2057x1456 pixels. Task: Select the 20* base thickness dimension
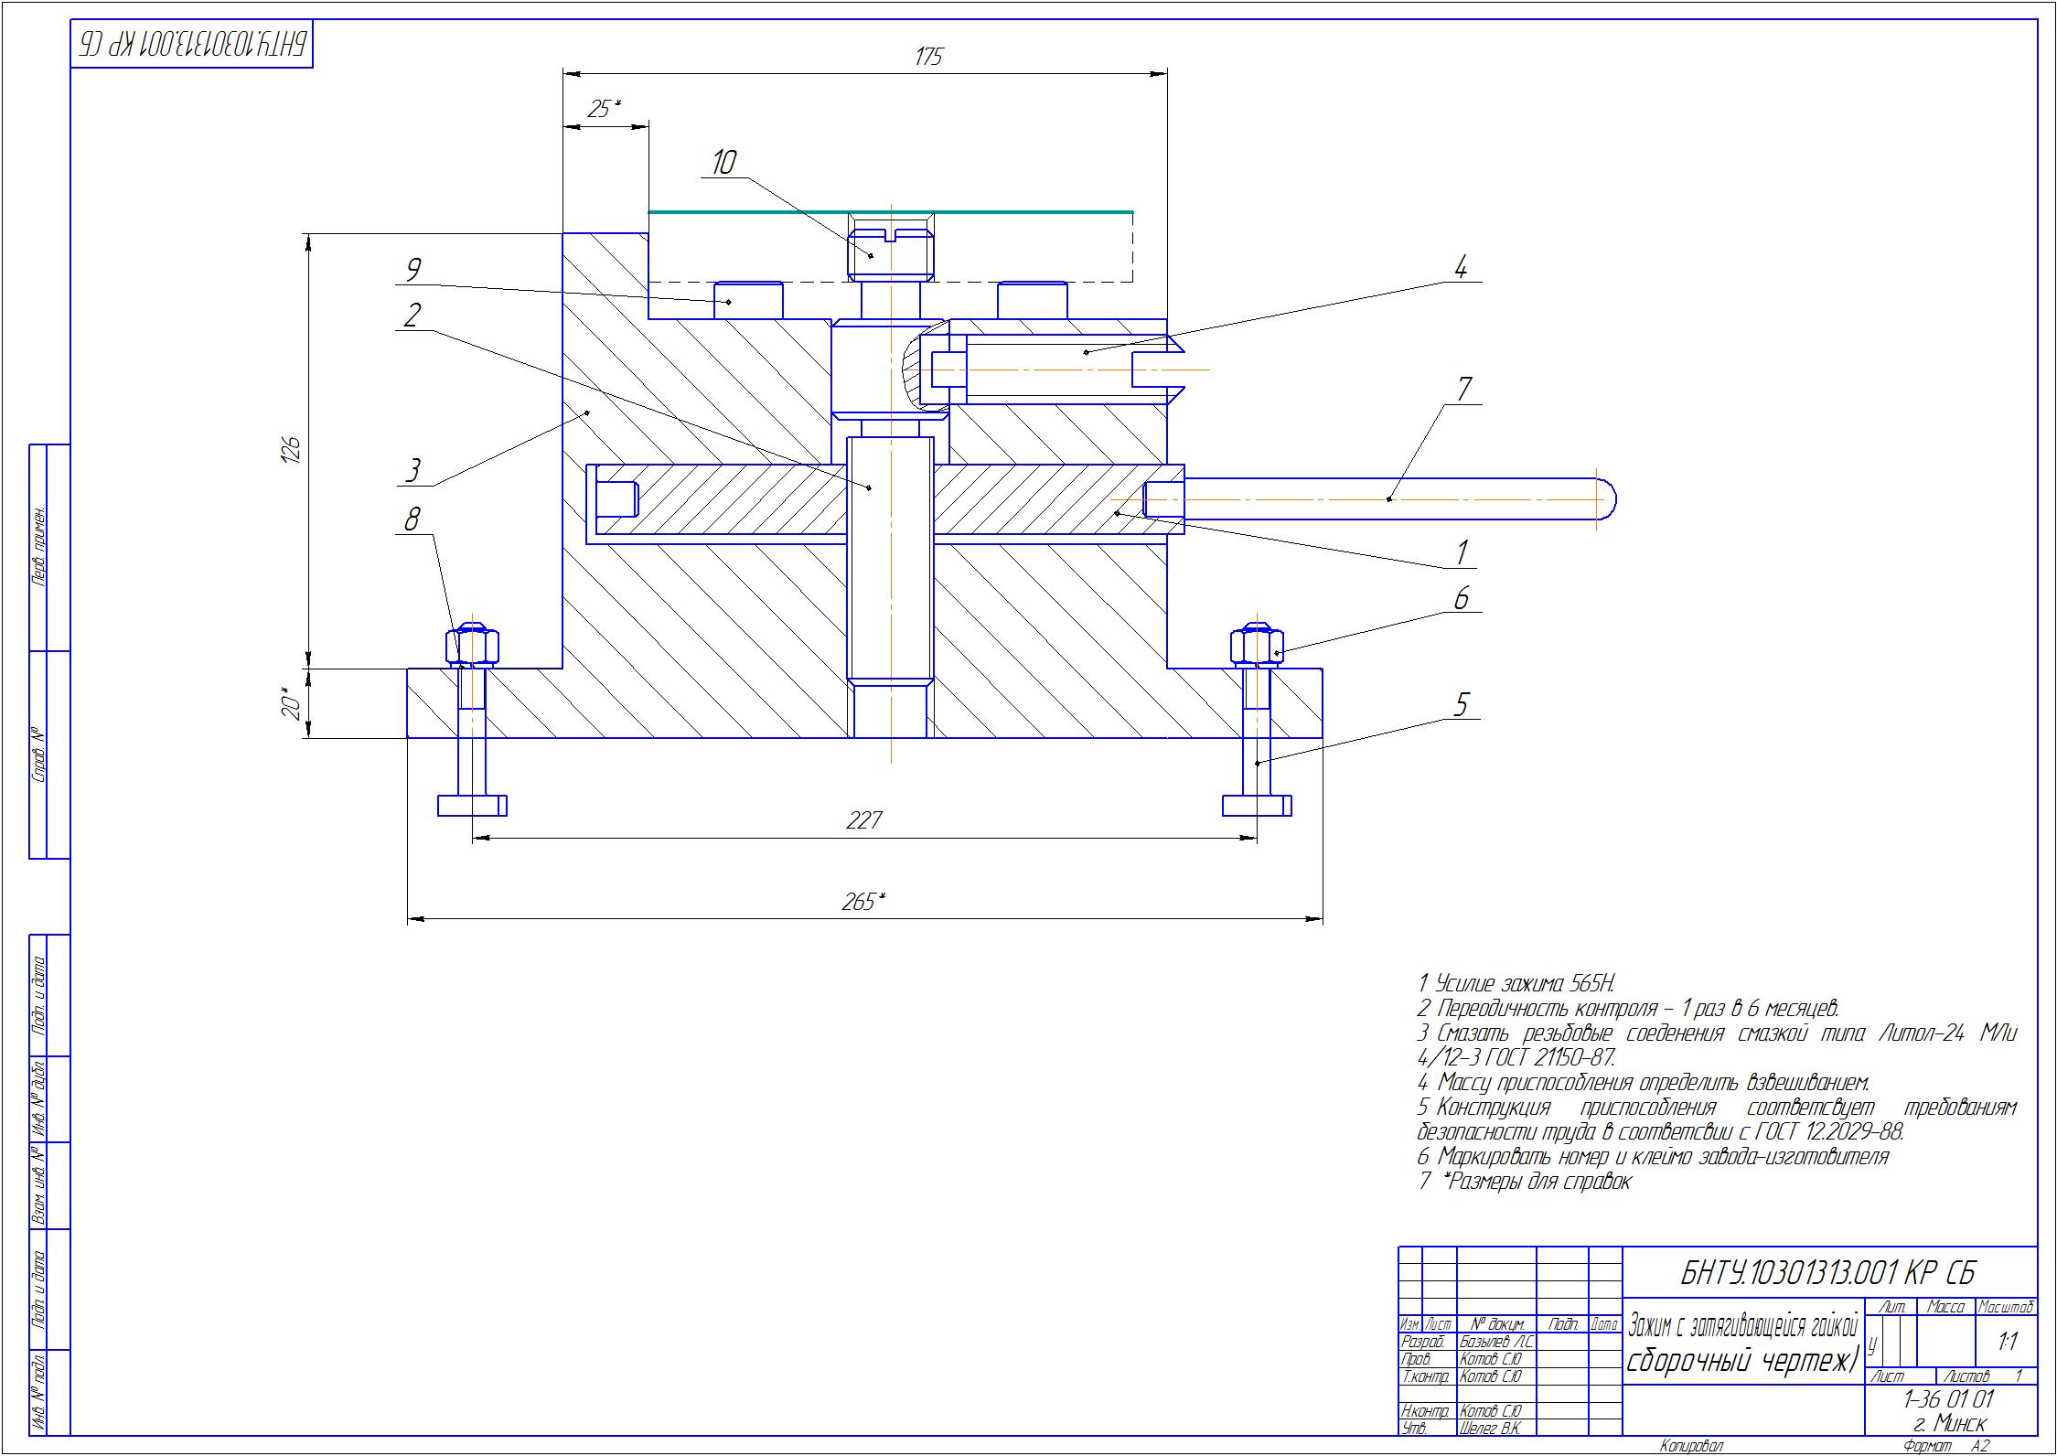click(292, 703)
